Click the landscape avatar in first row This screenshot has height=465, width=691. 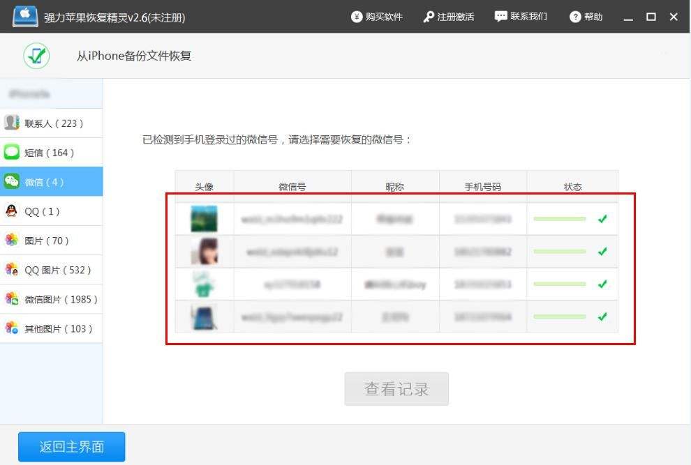click(x=204, y=218)
